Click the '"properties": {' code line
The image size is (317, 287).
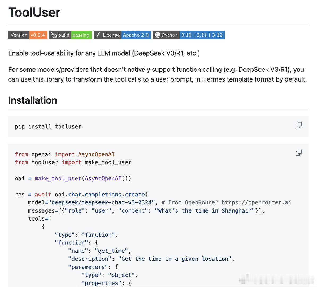point(106,283)
